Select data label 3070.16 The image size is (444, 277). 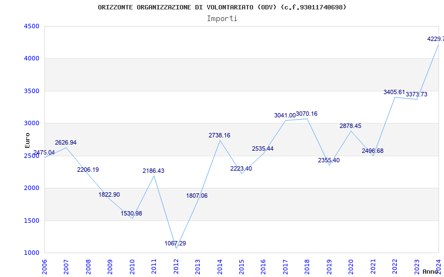(x=307, y=114)
